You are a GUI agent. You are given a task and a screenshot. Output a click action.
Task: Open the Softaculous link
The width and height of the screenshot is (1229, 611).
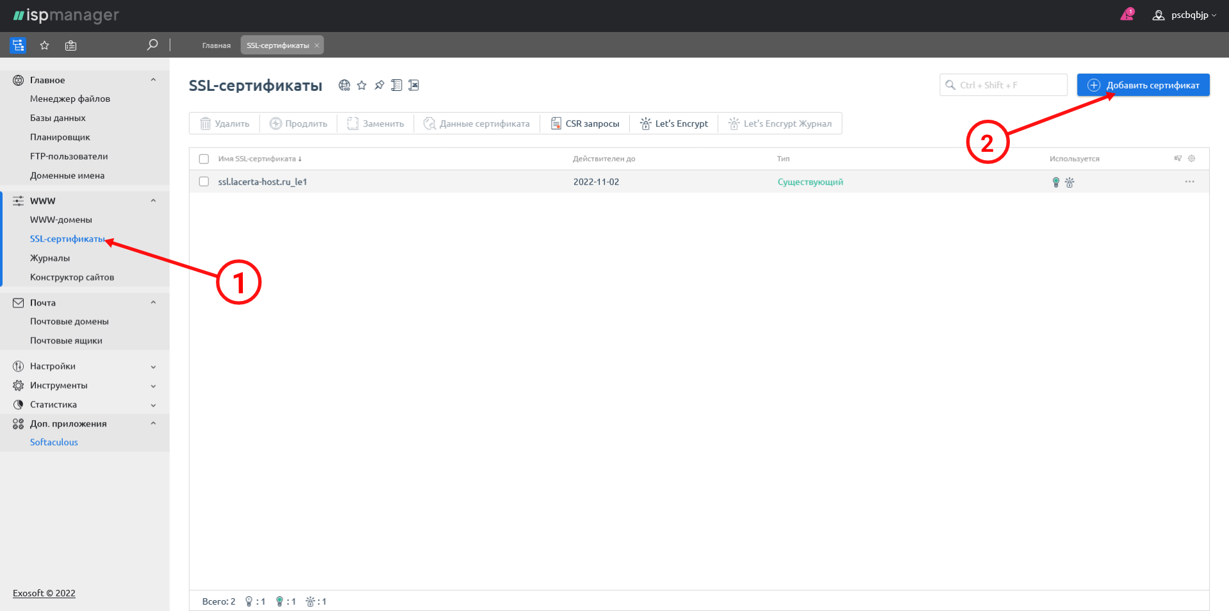[54, 442]
